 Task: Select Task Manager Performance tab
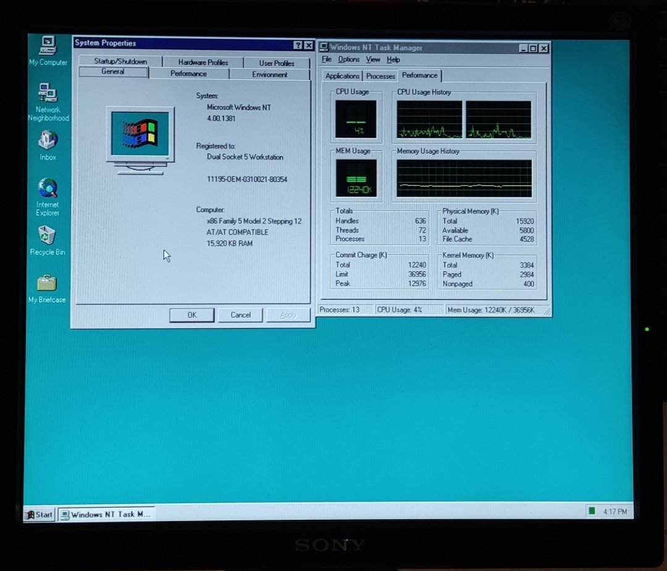[x=419, y=75]
